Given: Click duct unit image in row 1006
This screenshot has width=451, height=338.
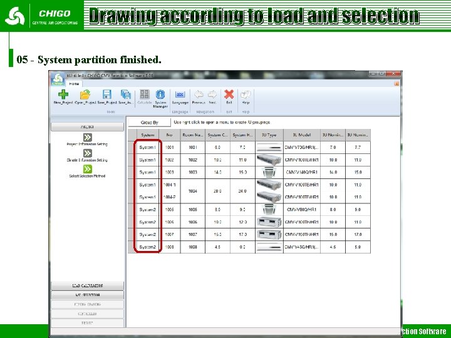Looking at the screenshot, I should (269, 222).
